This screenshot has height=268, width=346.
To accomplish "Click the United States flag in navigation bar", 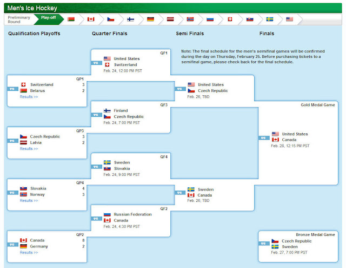I will [289, 19].
